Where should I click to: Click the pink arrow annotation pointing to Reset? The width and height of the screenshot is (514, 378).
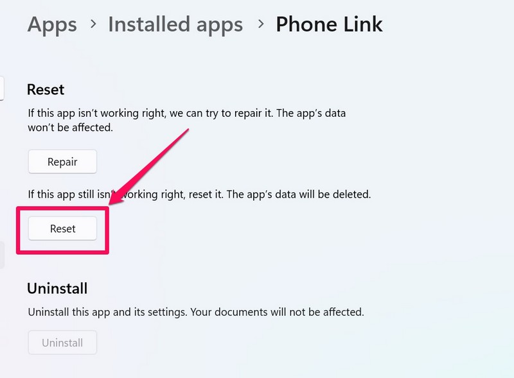(x=149, y=166)
